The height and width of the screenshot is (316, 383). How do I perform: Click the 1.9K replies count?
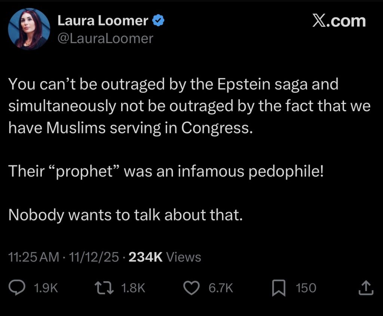pyautogui.click(x=46, y=288)
